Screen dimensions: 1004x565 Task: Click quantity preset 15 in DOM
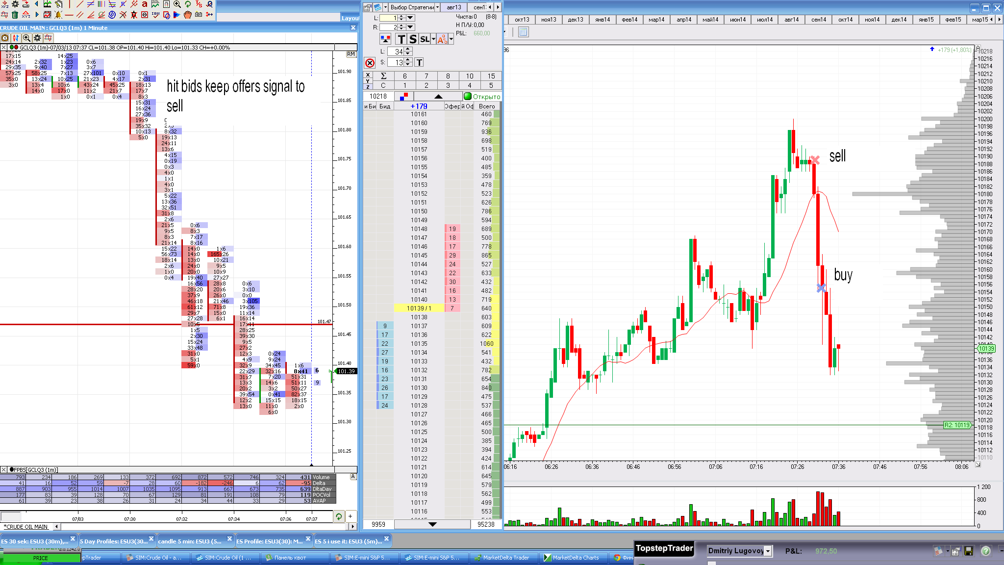click(491, 76)
